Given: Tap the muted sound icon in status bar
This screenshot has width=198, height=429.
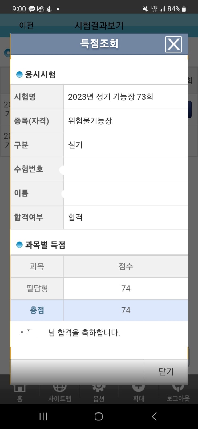Looking at the screenshot, I should click(x=146, y=9).
